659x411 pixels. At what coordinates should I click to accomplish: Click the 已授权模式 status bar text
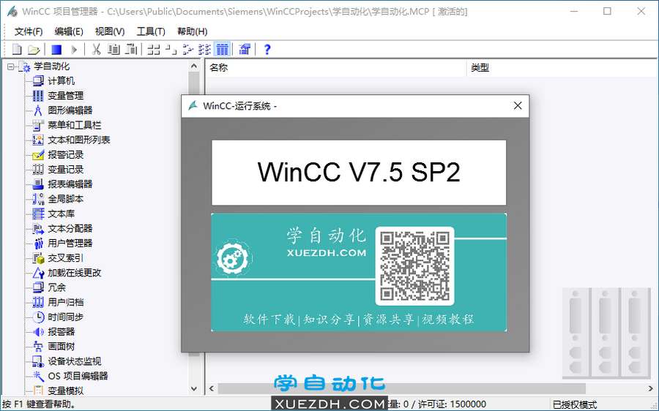575,404
